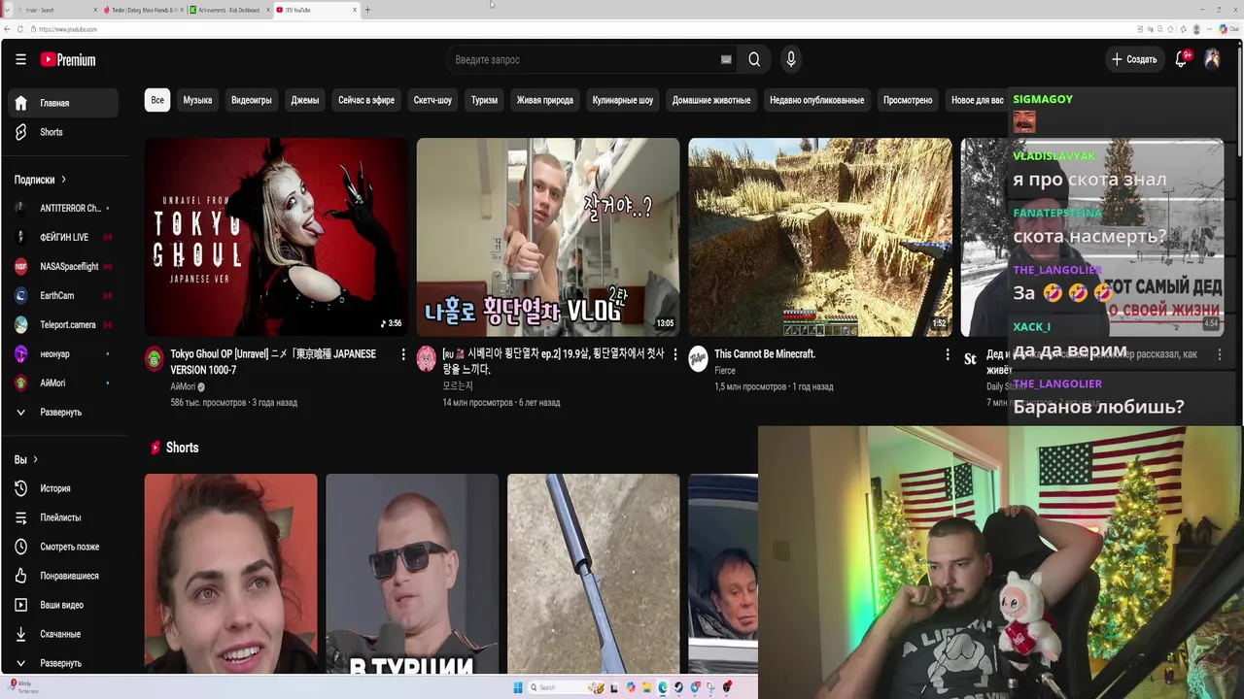1244x699 pixels.
Task: Open NASASpaceflight subscription
Action: [64, 266]
